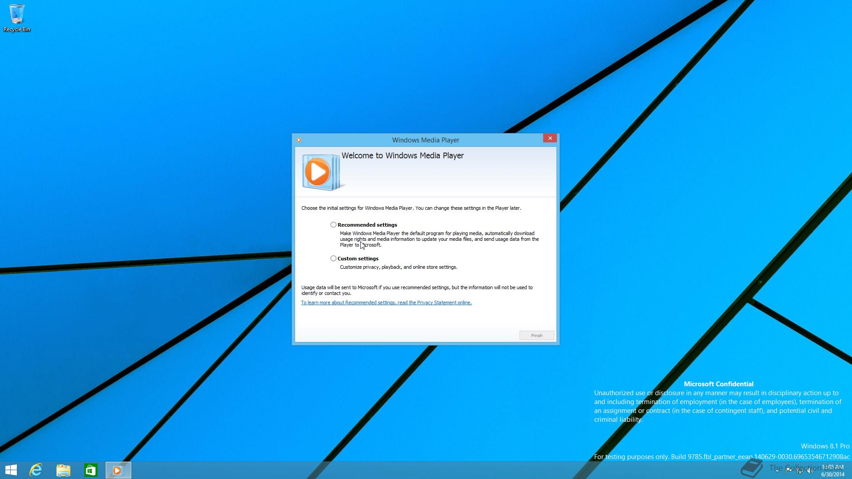Open the Recycle Bin desktop icon
852x479 pixels.
click(17, 18)
